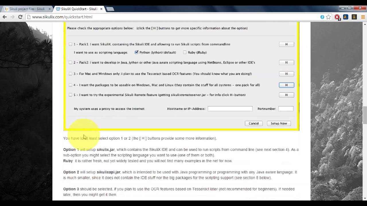Open a new browser tab

click(110, 9)
